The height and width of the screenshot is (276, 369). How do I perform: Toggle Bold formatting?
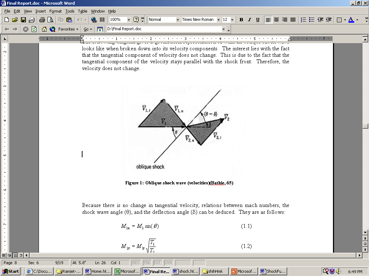coord(241,20)
